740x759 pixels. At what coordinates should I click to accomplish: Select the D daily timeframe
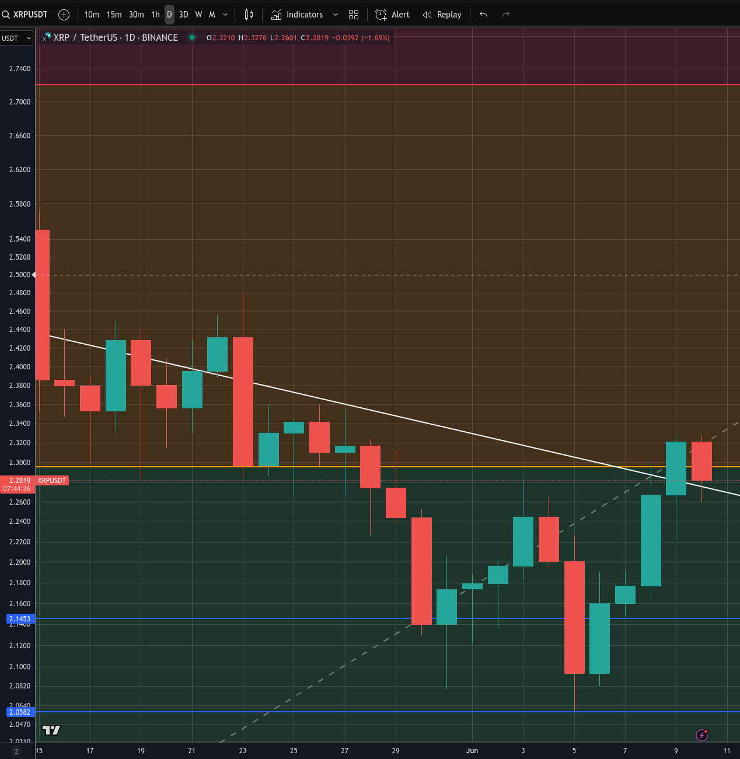[x=169, y=15]
